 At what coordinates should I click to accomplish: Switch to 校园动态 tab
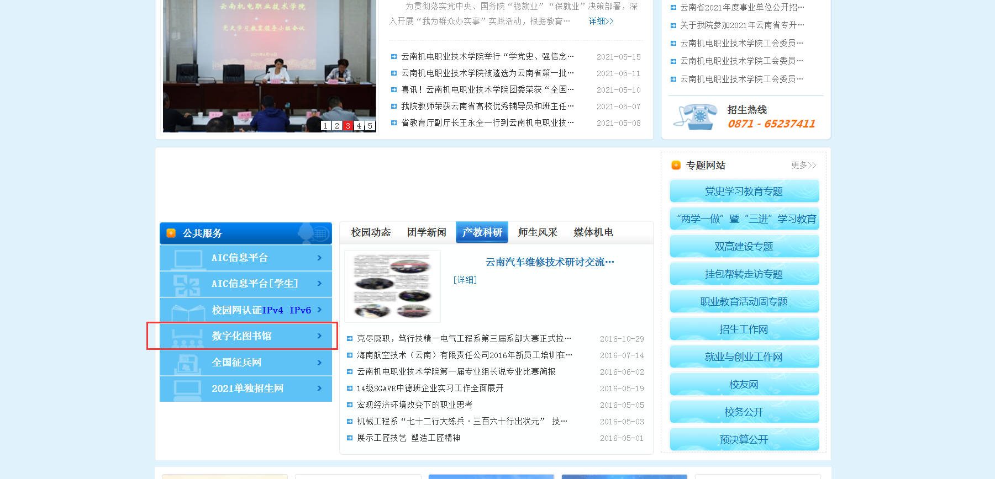click(x=371, y=232)
